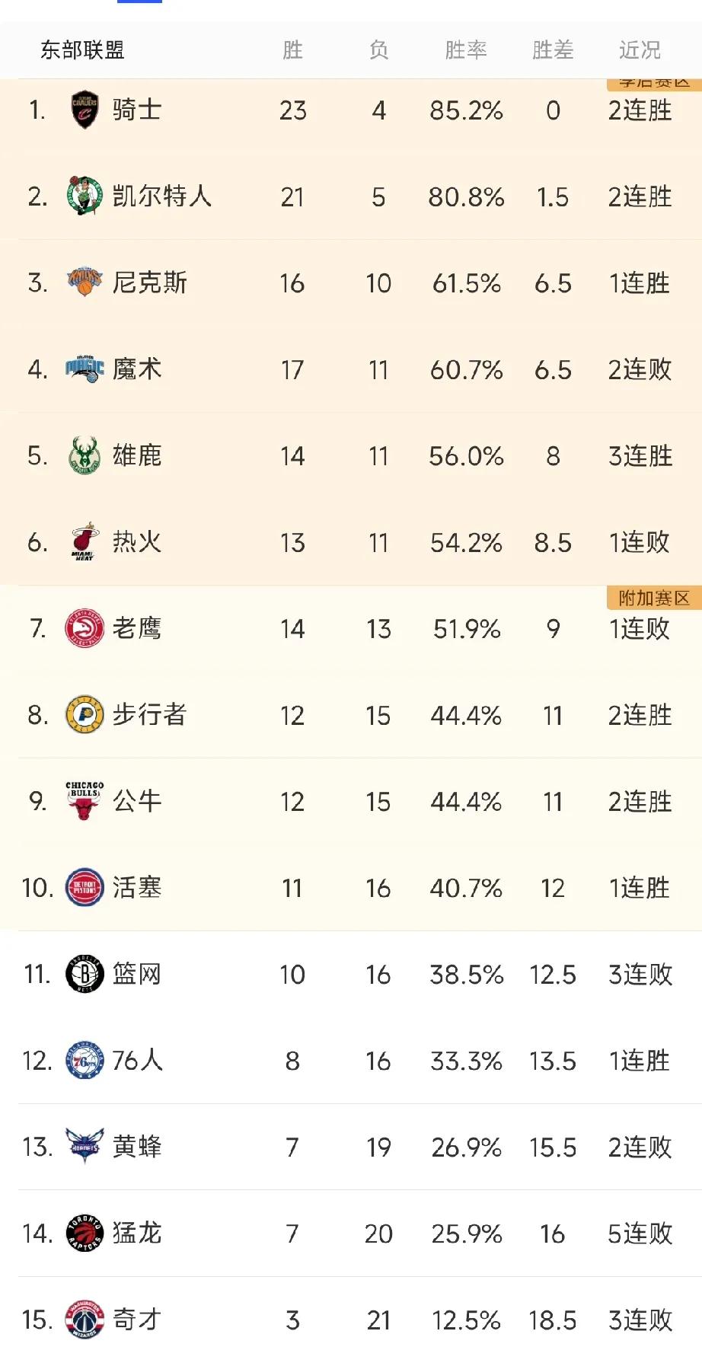This screenshot has height=1347, width=702.
Task: Tap the Celtics team logo
Action: [x=85, y=196]
